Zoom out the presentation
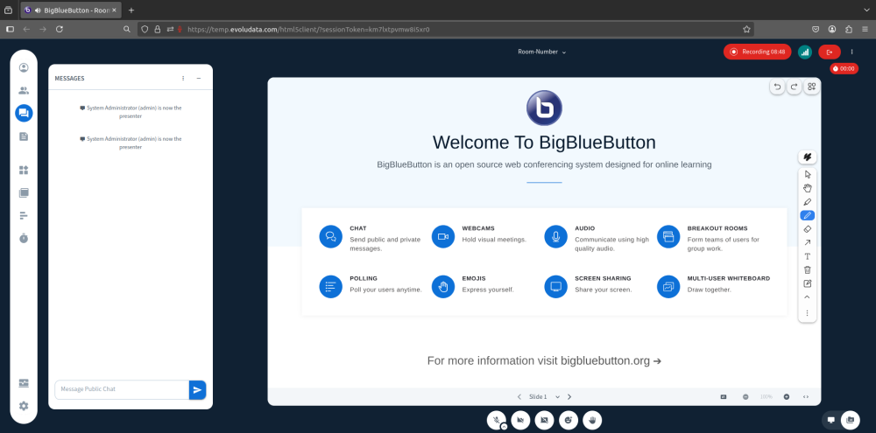876x433 pixels. (745, 397)
